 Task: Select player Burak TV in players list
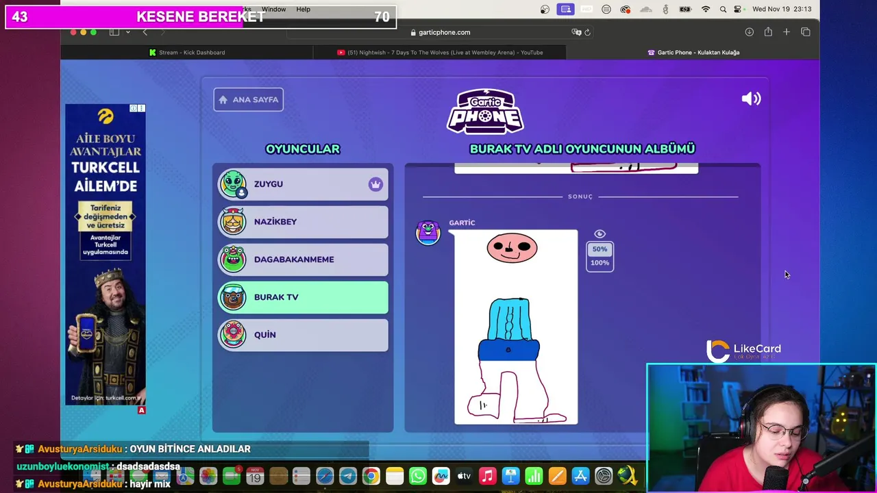pyautogui.click(x=303, y=297)
